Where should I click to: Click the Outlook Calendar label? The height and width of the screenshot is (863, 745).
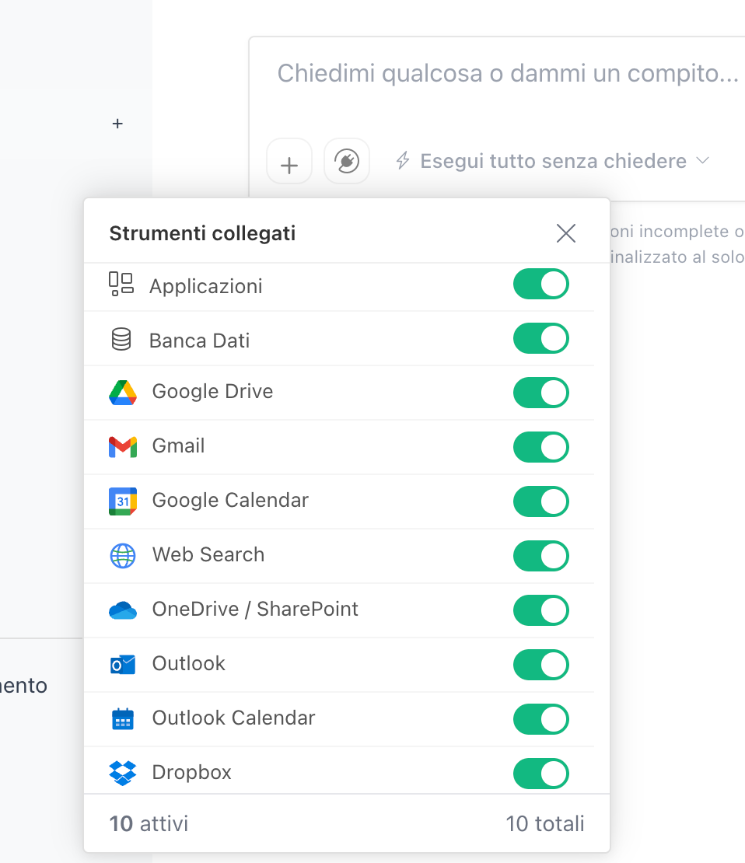(233, 718)
